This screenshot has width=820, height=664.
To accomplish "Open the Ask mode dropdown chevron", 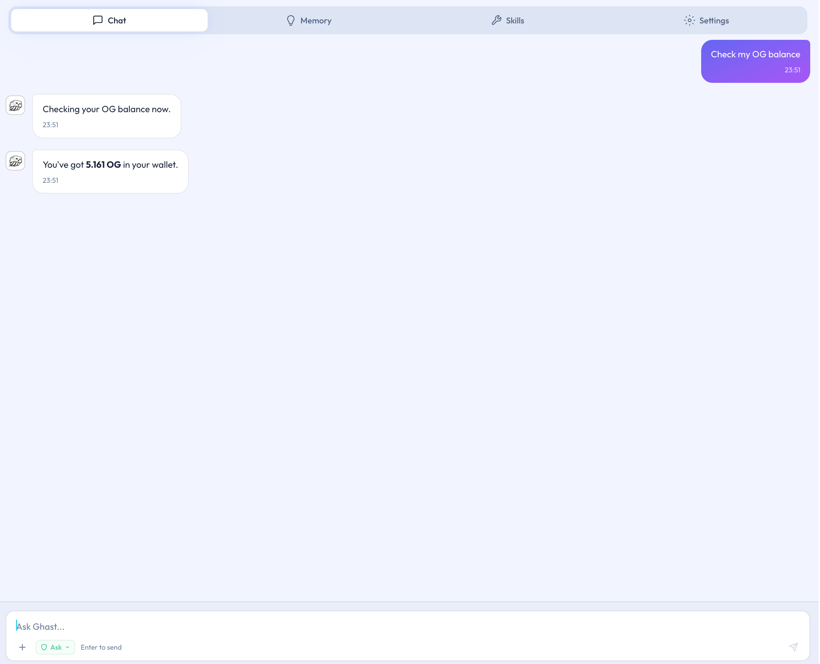I will pos(68,648).
